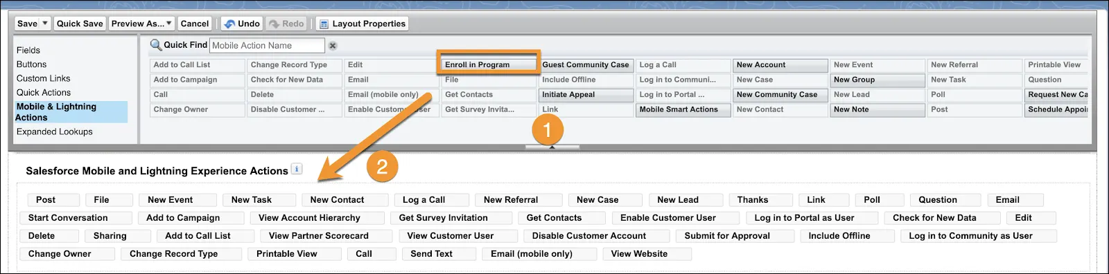Click Log a Call in palette
This screenshot has height=274, width=1109.
(683, 65)
